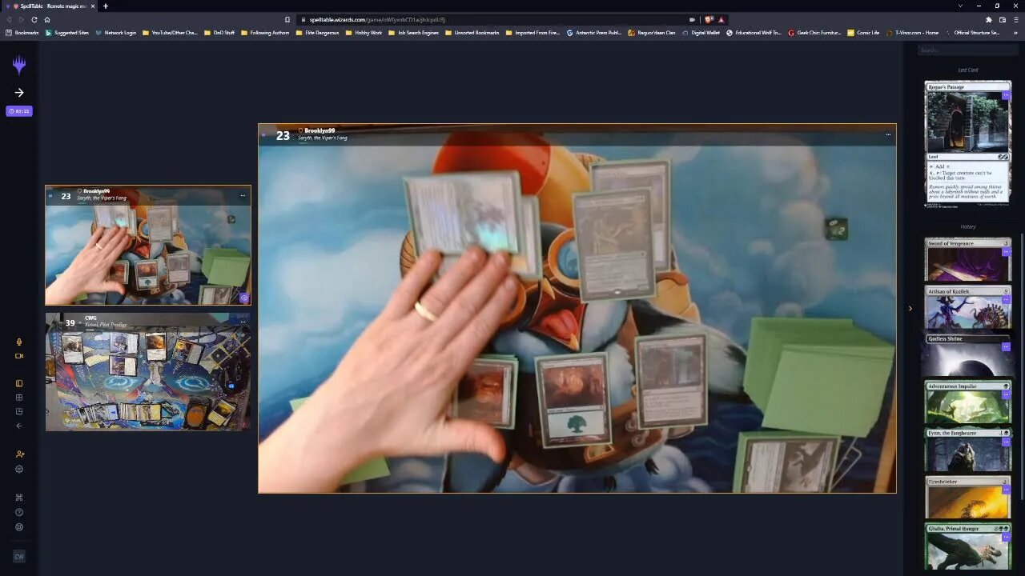Open the Rogue's Passage last card preview

(968, 144)
